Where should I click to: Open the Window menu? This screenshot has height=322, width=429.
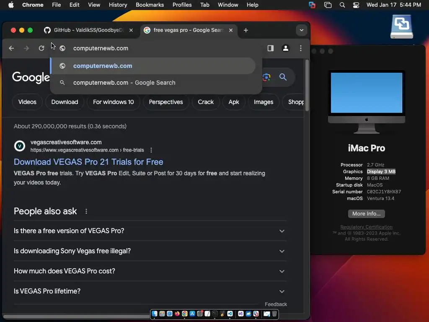228,5
